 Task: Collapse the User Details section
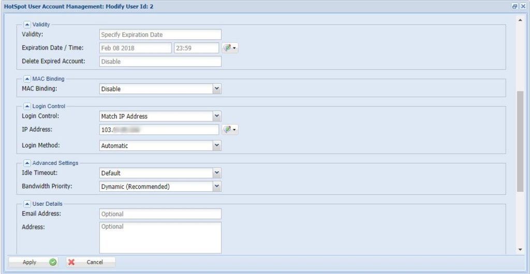[x=27, y=204]
